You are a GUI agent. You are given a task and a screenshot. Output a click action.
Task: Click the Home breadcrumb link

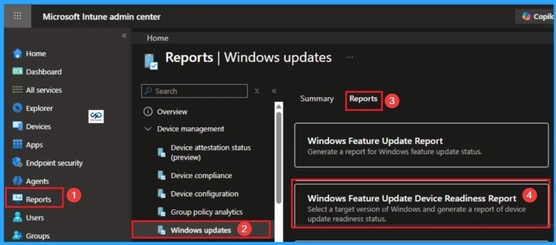point(157,38)
